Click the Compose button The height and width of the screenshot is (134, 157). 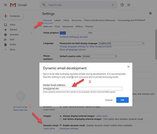coord(13,16)
